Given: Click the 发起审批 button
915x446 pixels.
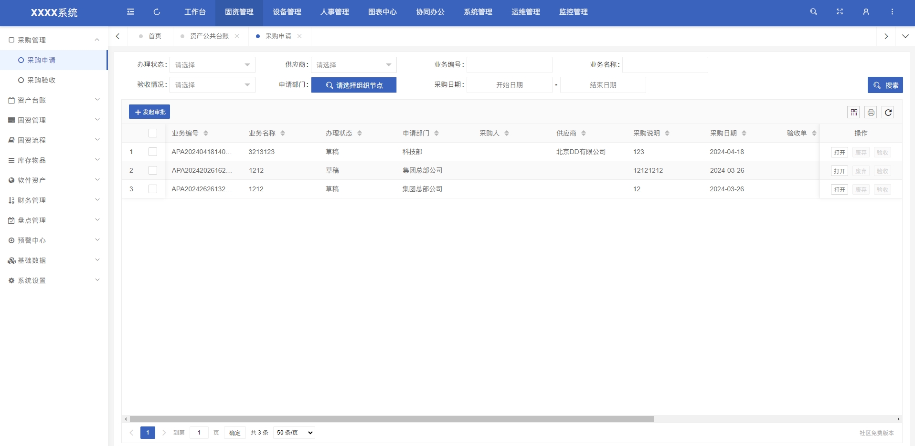Looking at the screenshot, I should coord(149,112).
